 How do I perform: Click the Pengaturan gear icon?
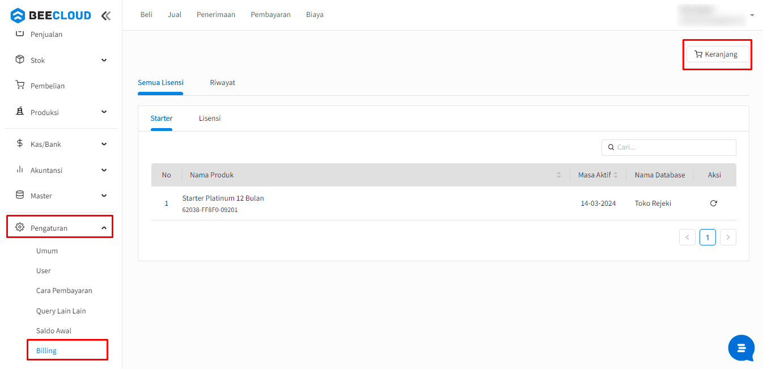coord(20,227)
